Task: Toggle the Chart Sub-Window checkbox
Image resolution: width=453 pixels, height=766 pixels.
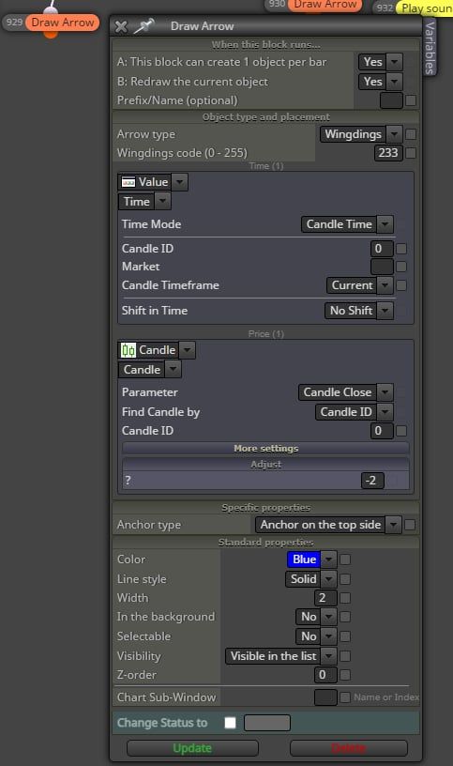Action: click(344, 697)
